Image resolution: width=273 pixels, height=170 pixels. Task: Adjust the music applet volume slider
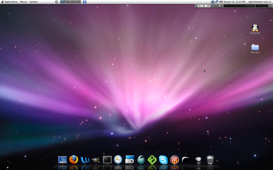(x=217, y=6)
